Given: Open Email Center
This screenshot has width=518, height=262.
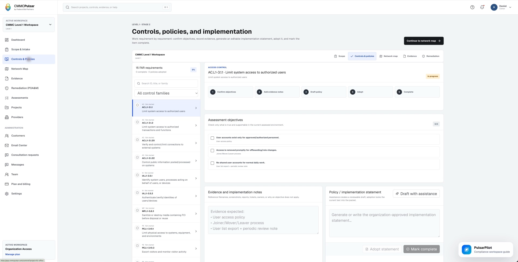Looking at the screenshot, I should [x=29, y=146].
